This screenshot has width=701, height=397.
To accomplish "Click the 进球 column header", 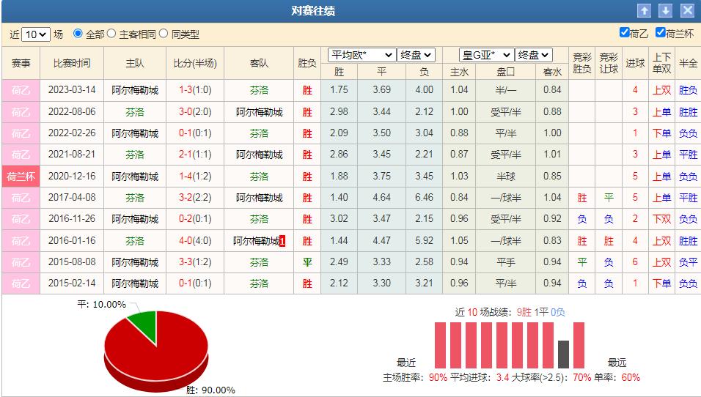I will [635, 64].
